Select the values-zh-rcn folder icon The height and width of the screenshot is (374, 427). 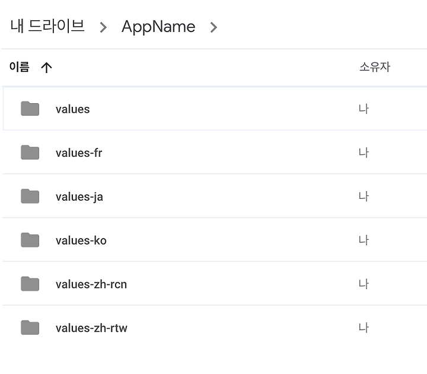(x=30, y=284)
